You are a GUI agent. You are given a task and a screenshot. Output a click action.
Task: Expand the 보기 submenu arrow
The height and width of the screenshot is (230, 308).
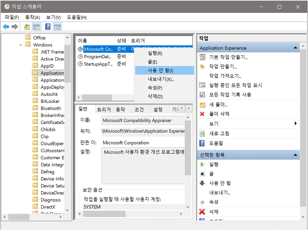pyautogui.click(x=296, y=124)
